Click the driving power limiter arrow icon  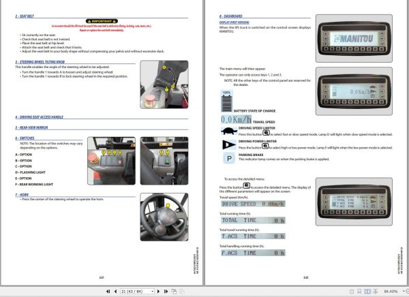229,144
